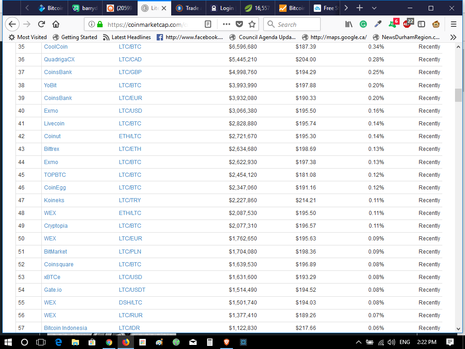Go back with the browser back arrow
The image size is (465, 349).
pyautogui.click(x=12, y=24)
